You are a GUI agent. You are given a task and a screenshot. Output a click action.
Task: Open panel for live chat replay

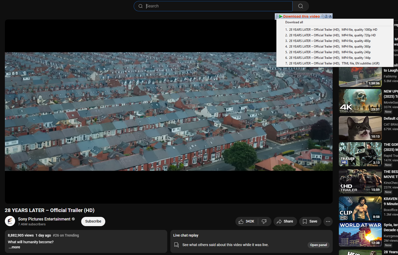(x=318, y=245)
